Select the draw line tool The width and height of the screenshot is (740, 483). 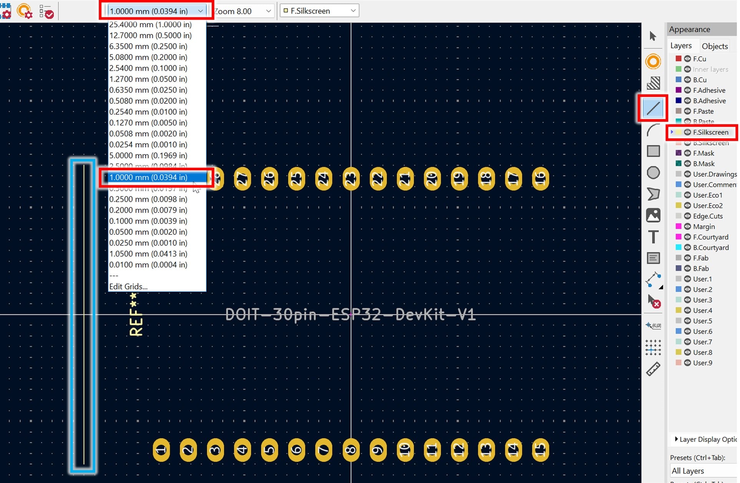[653, 108]
